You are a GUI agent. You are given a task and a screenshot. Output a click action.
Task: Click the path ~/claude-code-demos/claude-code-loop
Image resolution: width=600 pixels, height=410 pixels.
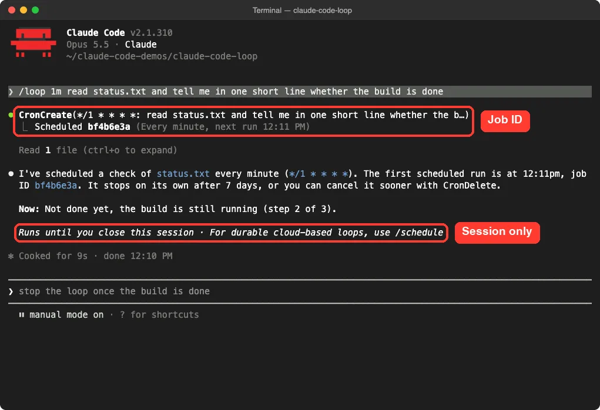point(162,56)
